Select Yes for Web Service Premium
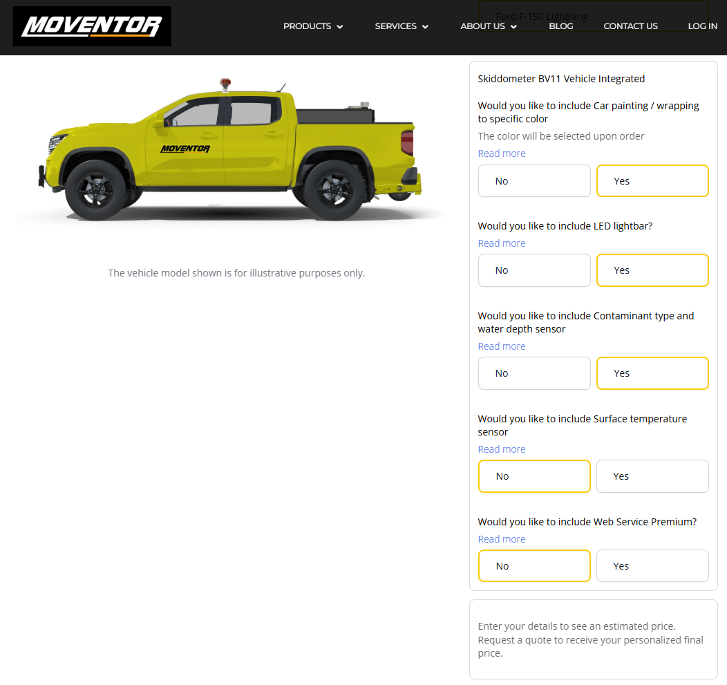 click(652, 565)
